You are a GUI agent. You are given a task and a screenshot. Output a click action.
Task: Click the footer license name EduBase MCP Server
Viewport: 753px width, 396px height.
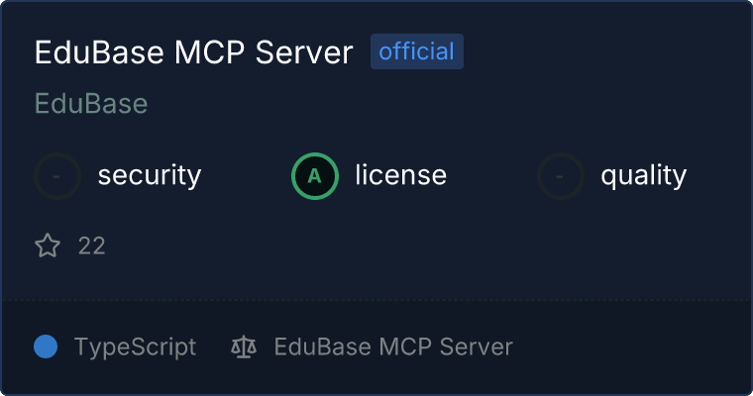tap(393, 346)
